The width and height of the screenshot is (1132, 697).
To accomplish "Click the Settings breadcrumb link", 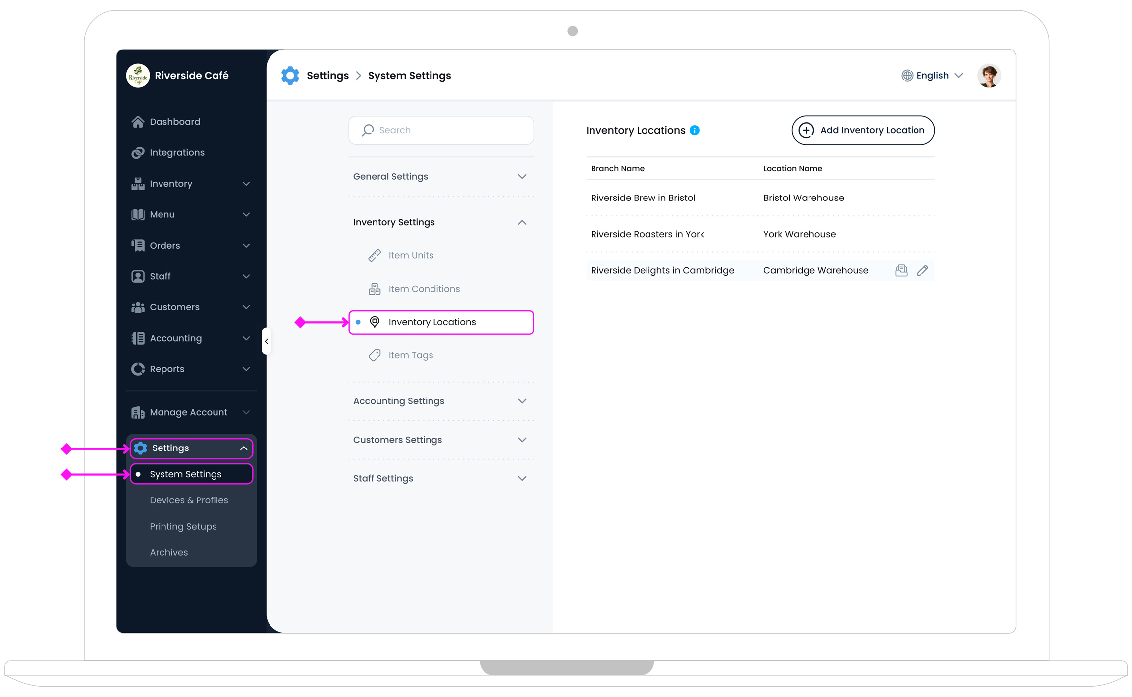I will click(327, 76).
